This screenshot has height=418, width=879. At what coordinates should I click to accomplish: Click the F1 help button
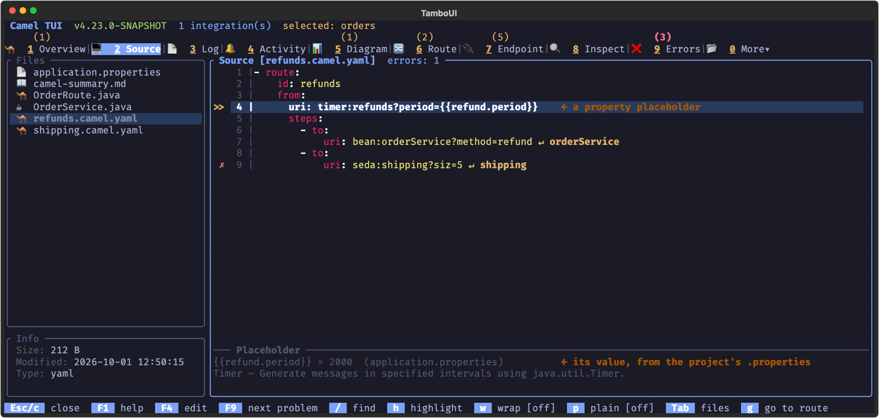[x=117, y=408]
